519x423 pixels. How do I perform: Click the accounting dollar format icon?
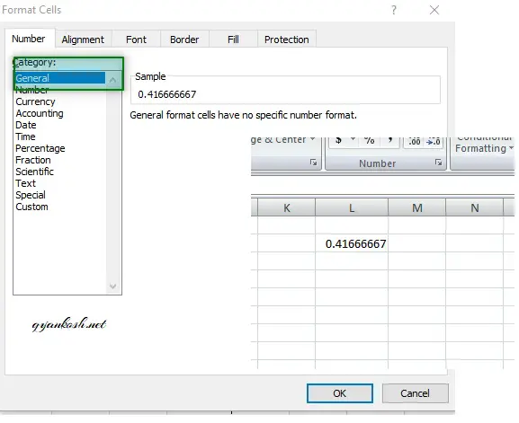[x=338, y=140]
